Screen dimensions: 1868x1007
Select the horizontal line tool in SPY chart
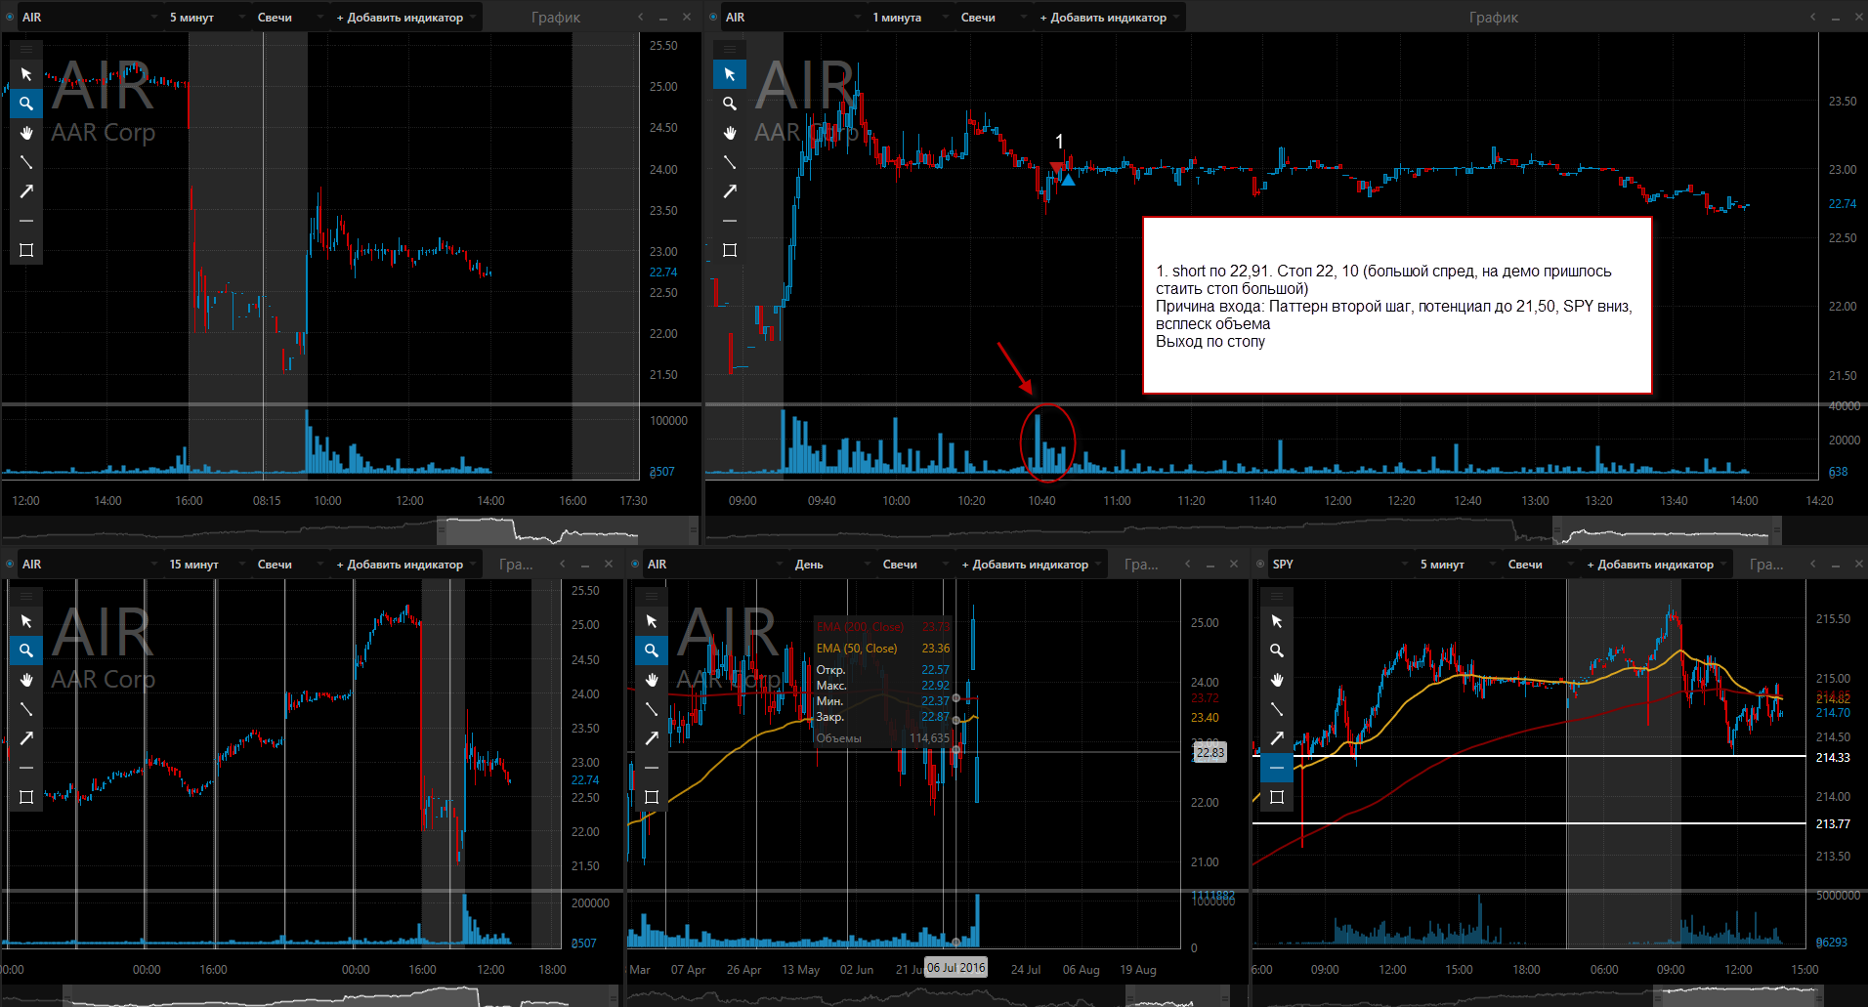pos(1277,768)
